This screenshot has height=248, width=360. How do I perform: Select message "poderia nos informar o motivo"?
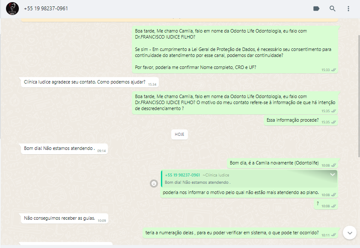click(249, 184)
